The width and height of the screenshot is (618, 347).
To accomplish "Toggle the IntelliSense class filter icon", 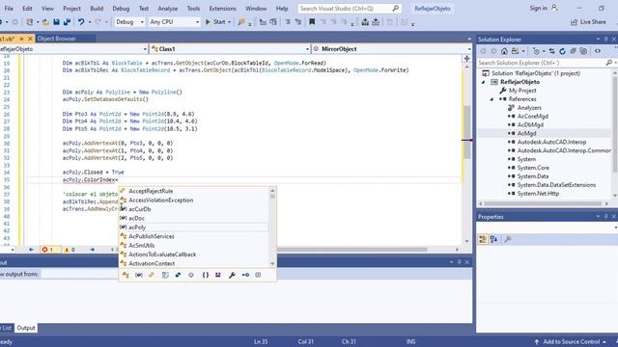I will click(126, 275).
